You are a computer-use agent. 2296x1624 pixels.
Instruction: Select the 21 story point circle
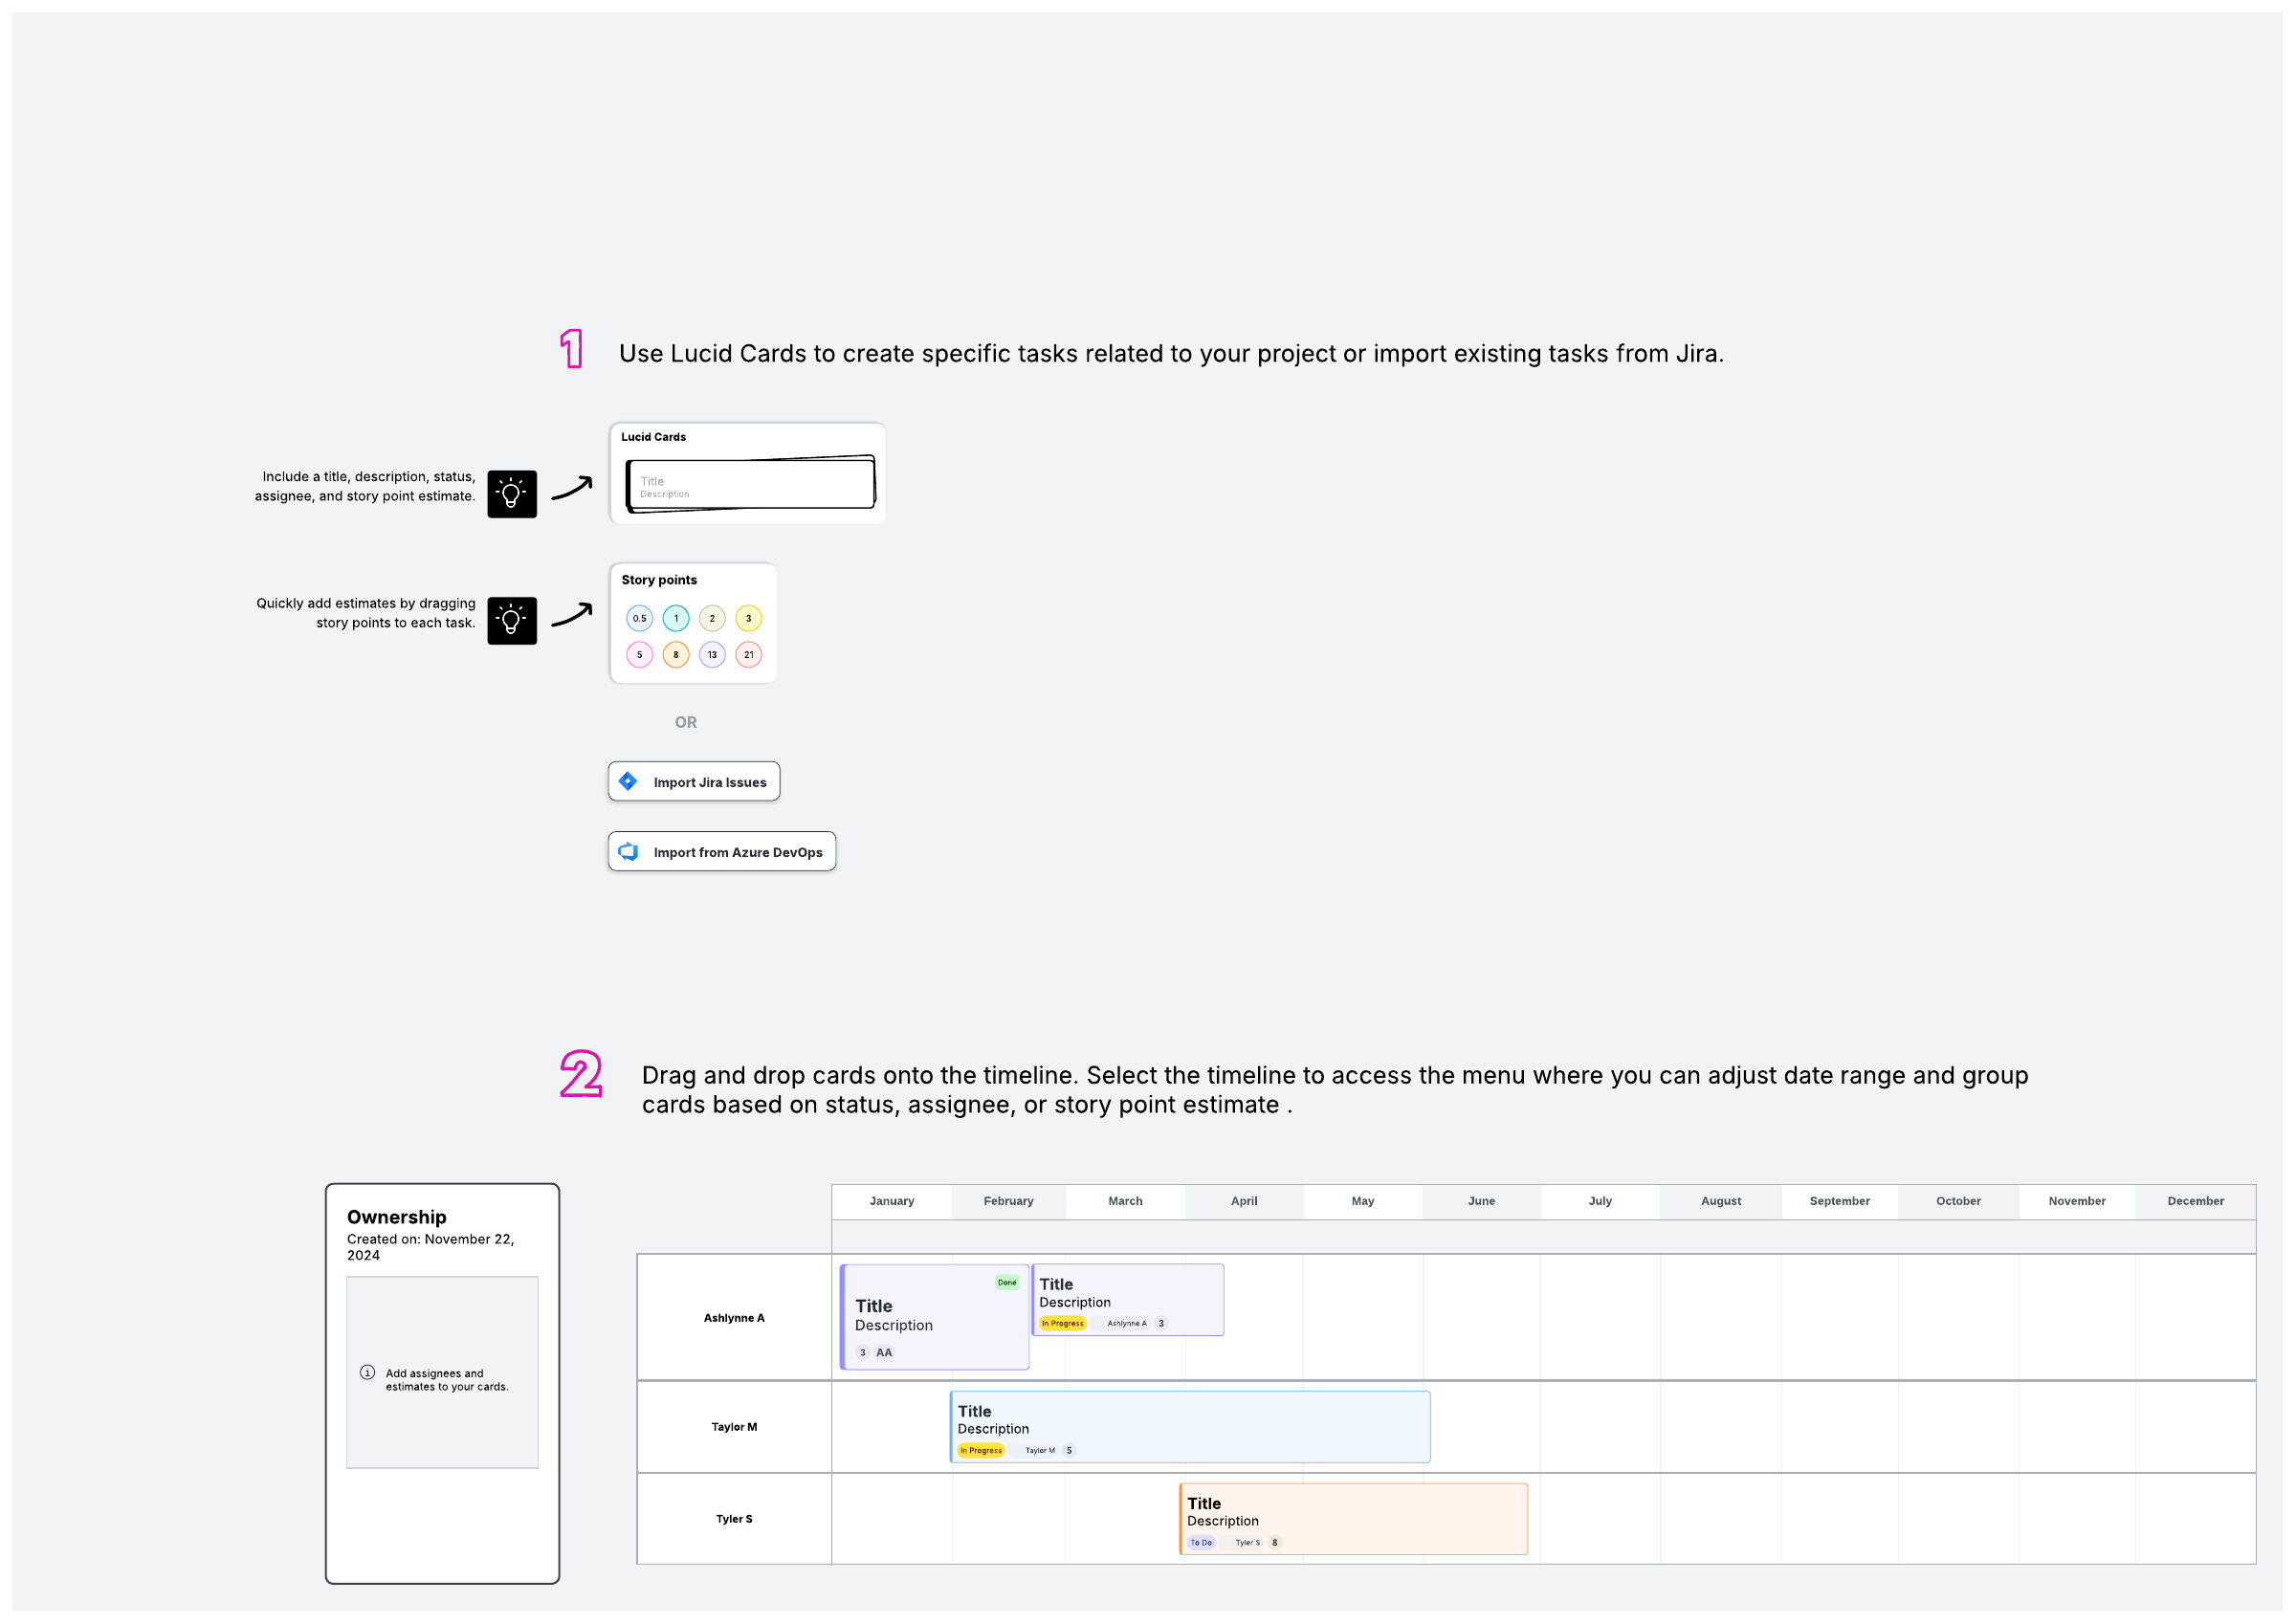[749, 655]
